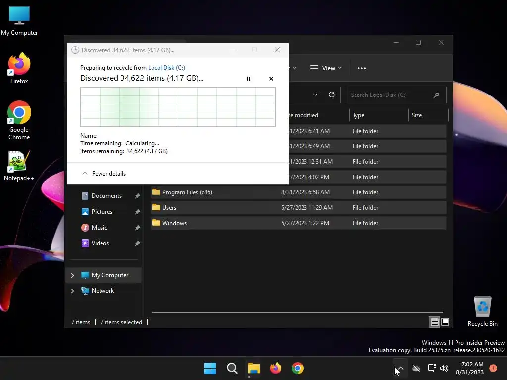The image size is (507, 380).
Task: Open the volume tray icon
Action: [444, 368]
